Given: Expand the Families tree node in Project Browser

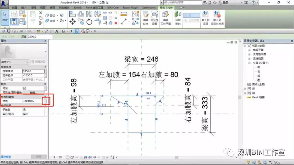Looking at the screenshot, I should (x=245, y=89).
